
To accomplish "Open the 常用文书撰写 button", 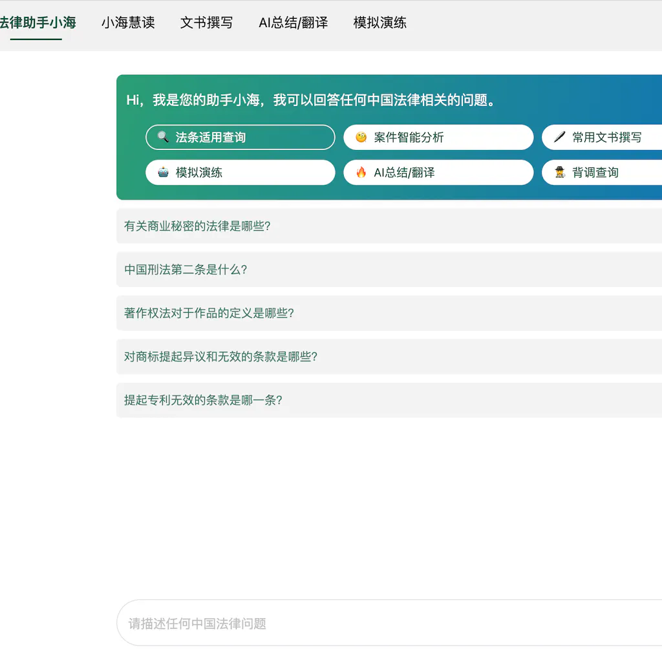I will pyautogui.click(x=602, y=137).
